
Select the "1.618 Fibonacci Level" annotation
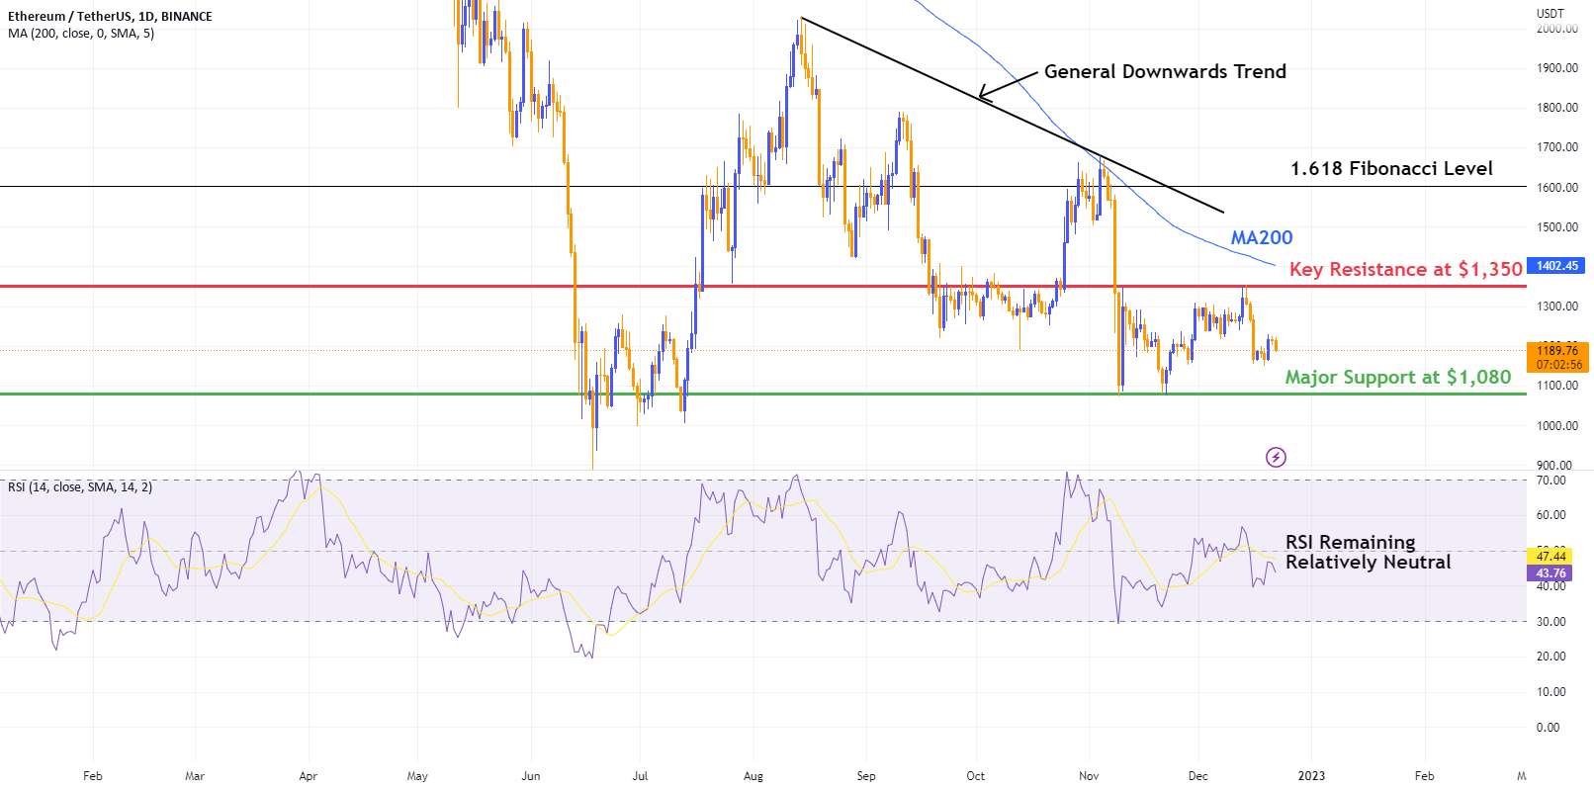pyautogui.click(x=1391, y=168)
